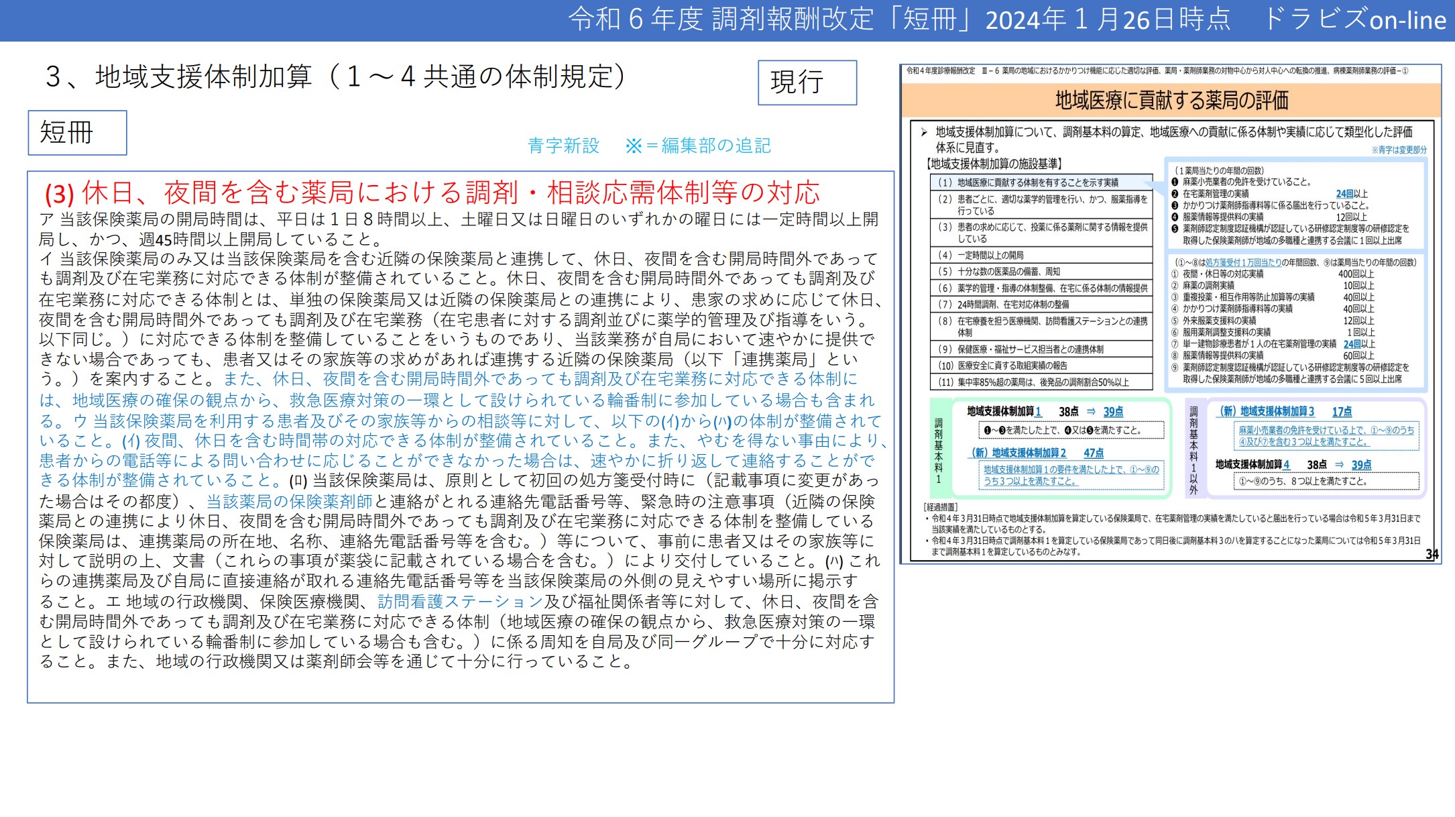Image resolution: width=1455 pixels, height=817 pixels.
Task: Click the underlined 47点 for 地域支援体制加算2
Action: tap(1094, 453)
